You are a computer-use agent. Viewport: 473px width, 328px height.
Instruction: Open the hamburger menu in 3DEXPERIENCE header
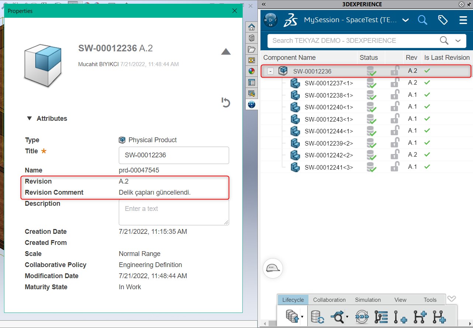coord(463,20)
